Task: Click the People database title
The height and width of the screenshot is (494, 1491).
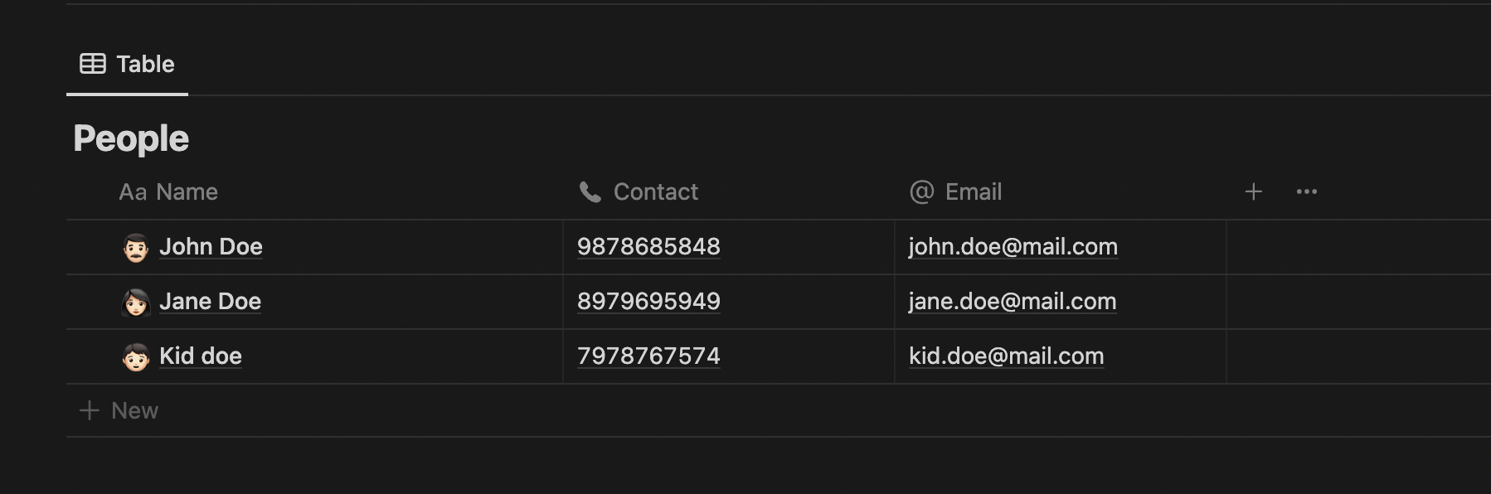Action: (x=131, y=138)
